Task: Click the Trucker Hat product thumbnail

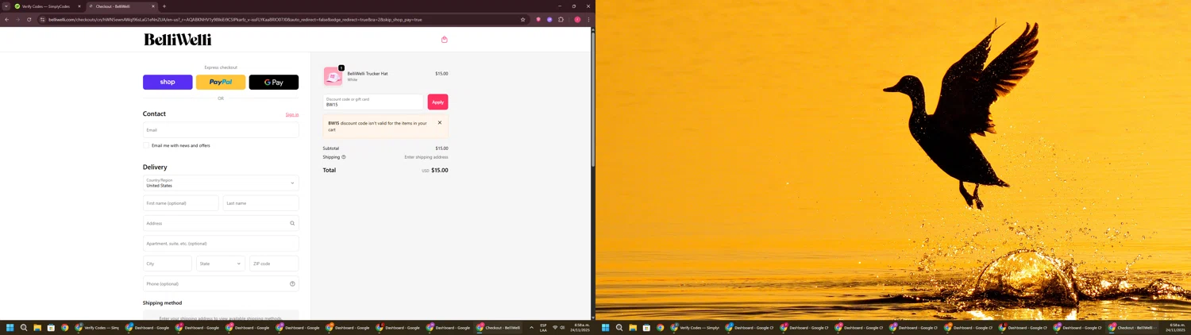Action: (333, 76)
